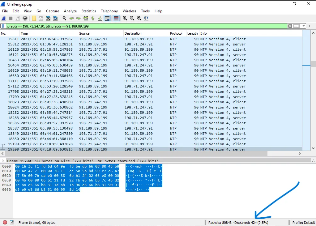Zoom out the main window text
Image resolution: width=316 pixels, height=226 pixels.
coord(132,18)
